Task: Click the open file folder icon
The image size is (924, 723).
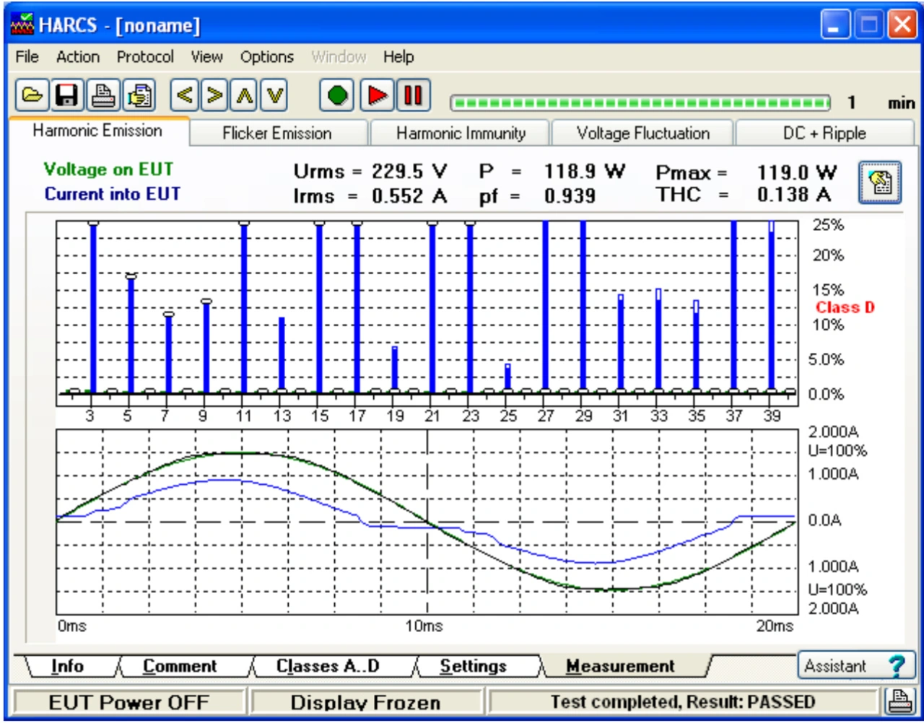Action: pos(32,95)
